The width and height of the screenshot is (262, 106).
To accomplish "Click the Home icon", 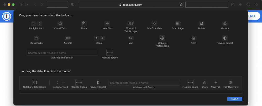I will point(201,23).
